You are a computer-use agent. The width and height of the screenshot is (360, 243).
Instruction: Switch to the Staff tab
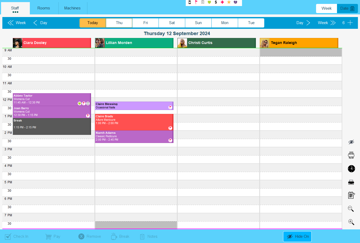15,8
